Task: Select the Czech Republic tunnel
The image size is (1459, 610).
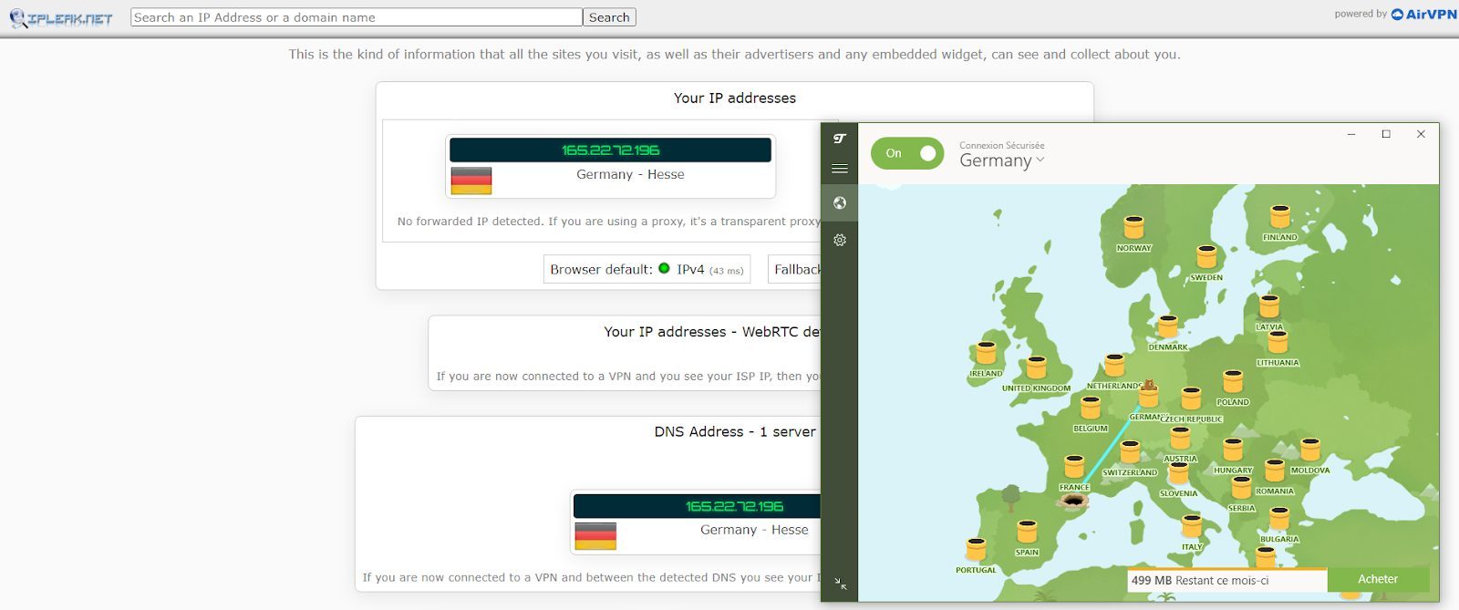Action: tap(1191, 399)
